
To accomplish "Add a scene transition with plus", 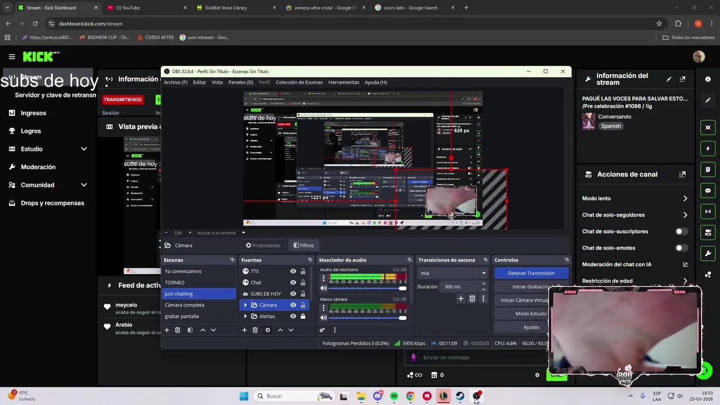I will [x=461, y=299].
